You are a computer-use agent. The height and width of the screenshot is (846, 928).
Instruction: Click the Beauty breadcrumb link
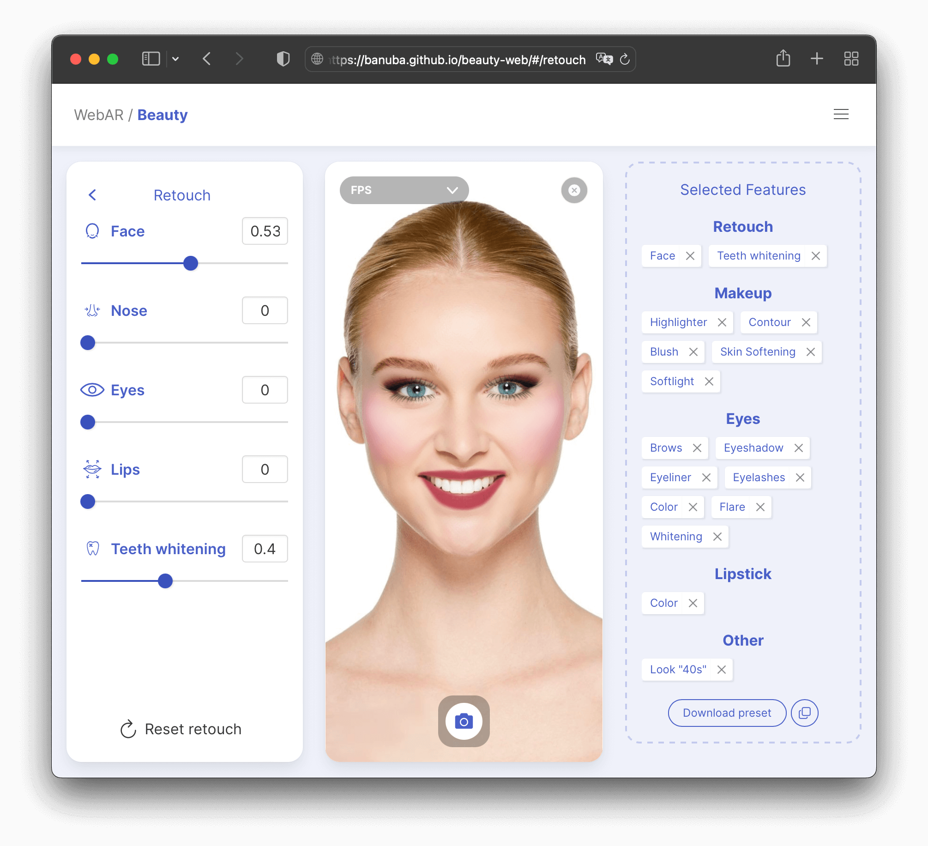[x=163, y=115]
